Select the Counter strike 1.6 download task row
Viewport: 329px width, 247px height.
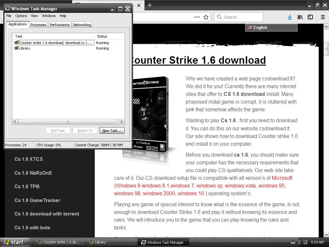tap(68, 43)
